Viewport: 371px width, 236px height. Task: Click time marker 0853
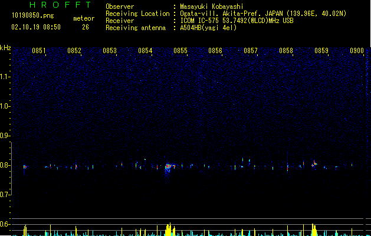pyautogui.click(x=110, y=51)
